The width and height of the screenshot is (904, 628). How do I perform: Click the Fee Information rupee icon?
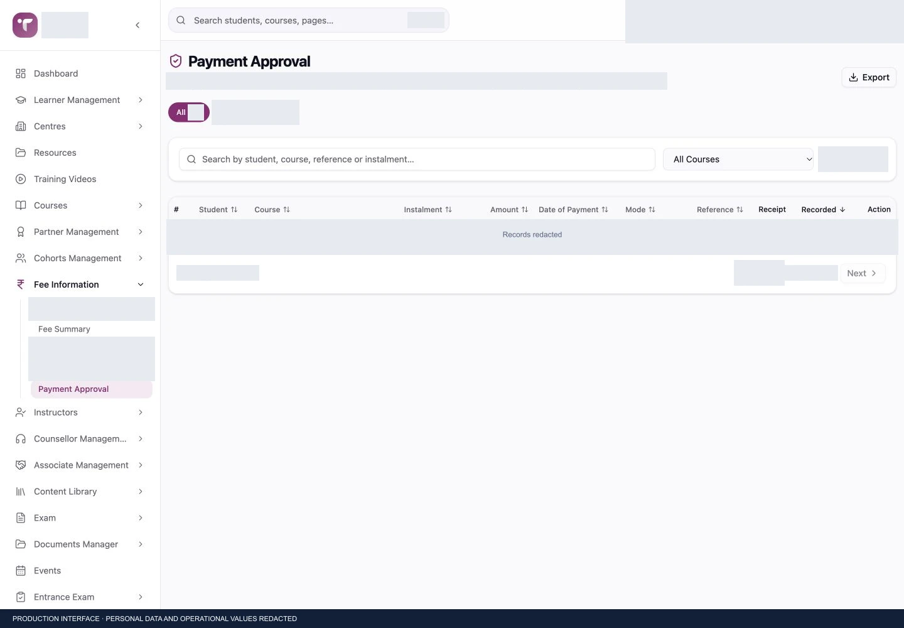(x=21, y=284)
